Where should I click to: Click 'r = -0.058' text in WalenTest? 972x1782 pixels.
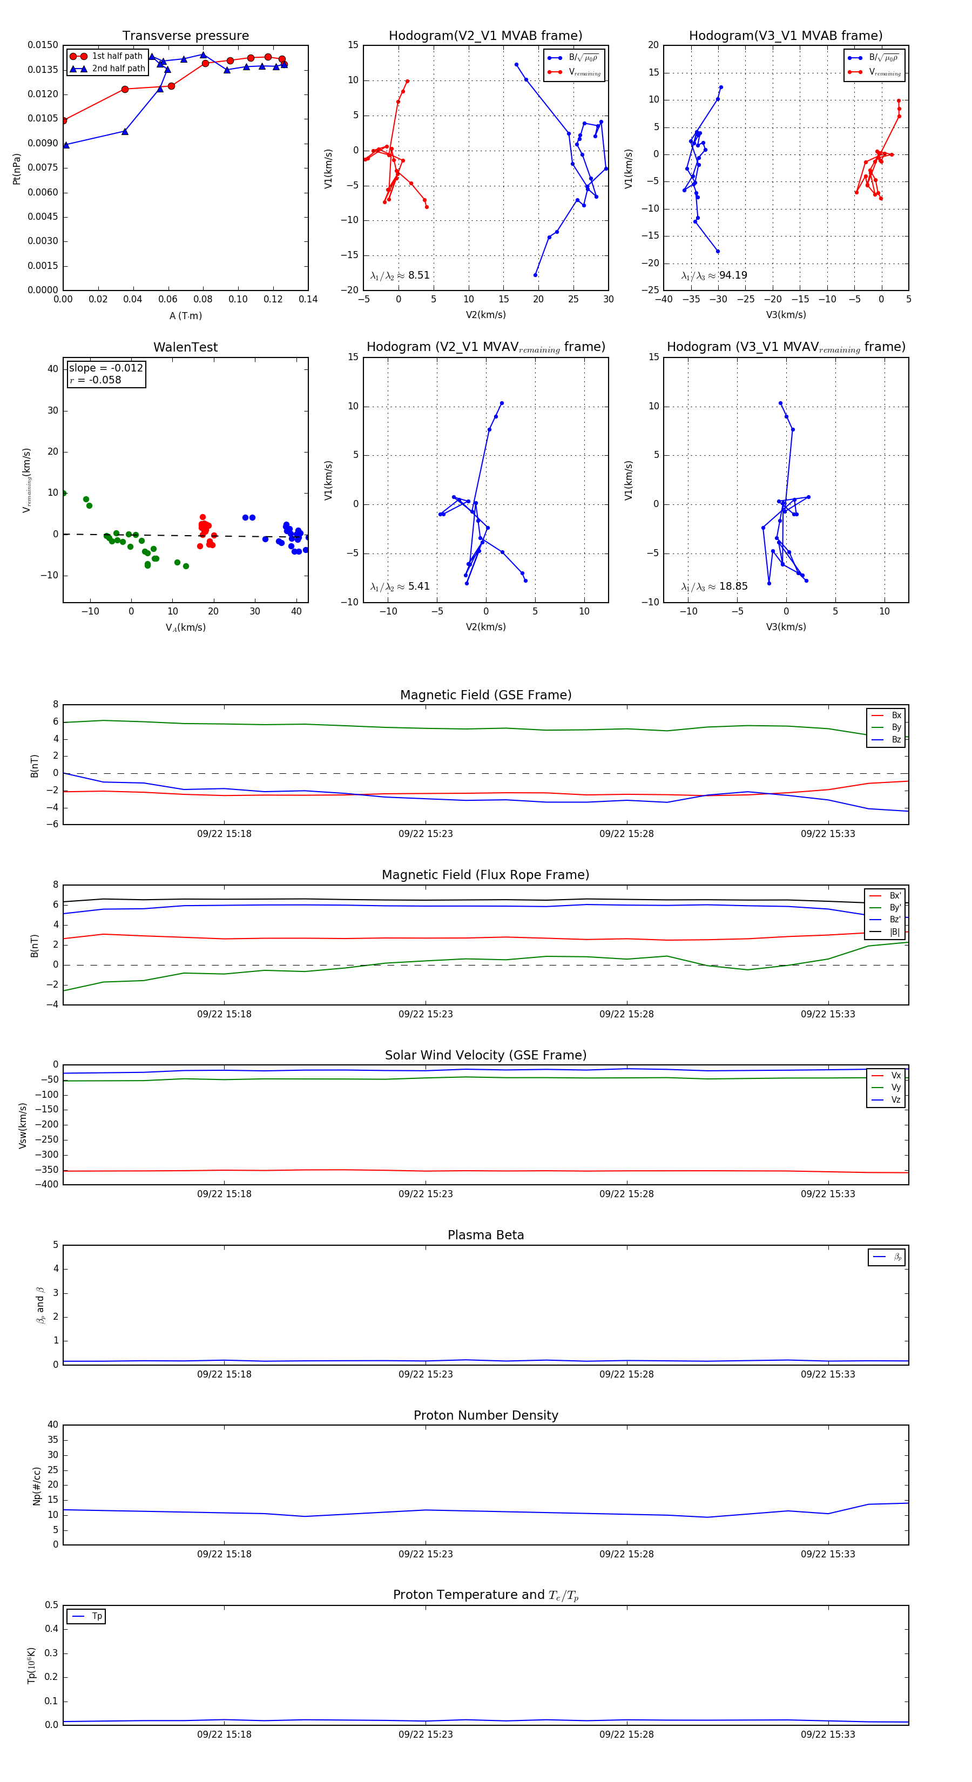coord(96,380)
